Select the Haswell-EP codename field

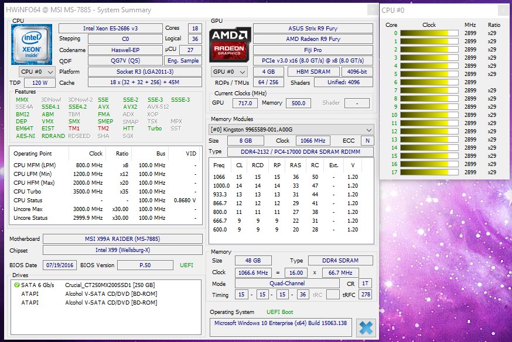[x=125, y=50]
